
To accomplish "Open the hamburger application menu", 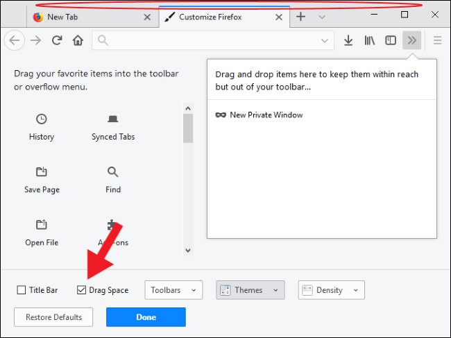I will [438, 40].
